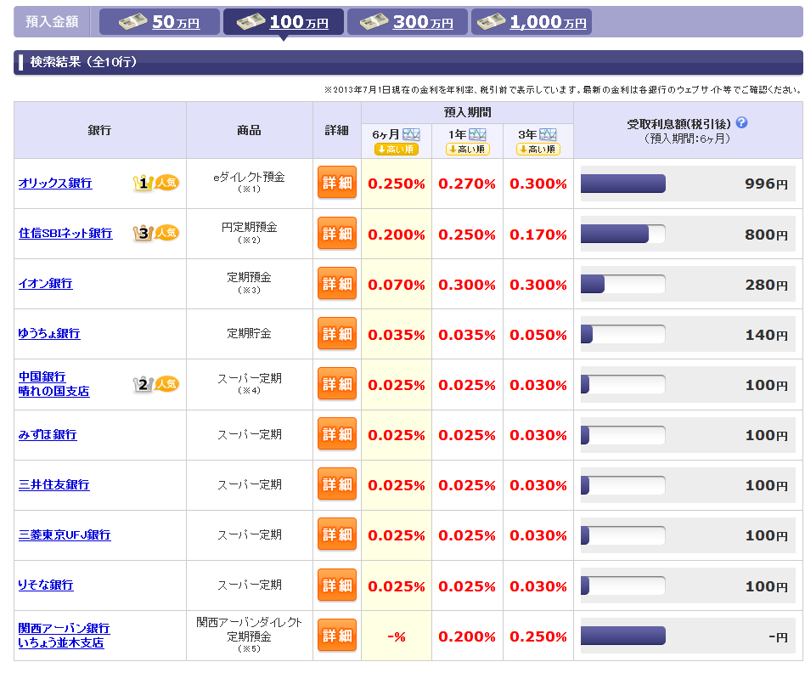Click 詳細 button for ゆうちょ銀行
Image resolution: width=805 pixels, height=673 pixels.
[337, 333]
